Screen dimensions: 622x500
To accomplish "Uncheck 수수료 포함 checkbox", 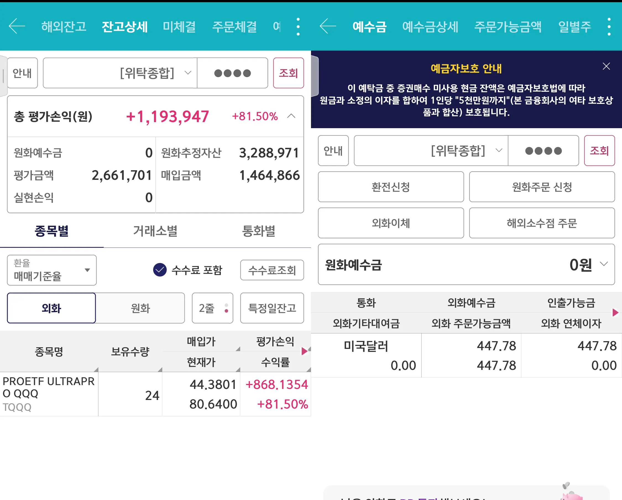I will pyautogui.click(x=160, y=270).
